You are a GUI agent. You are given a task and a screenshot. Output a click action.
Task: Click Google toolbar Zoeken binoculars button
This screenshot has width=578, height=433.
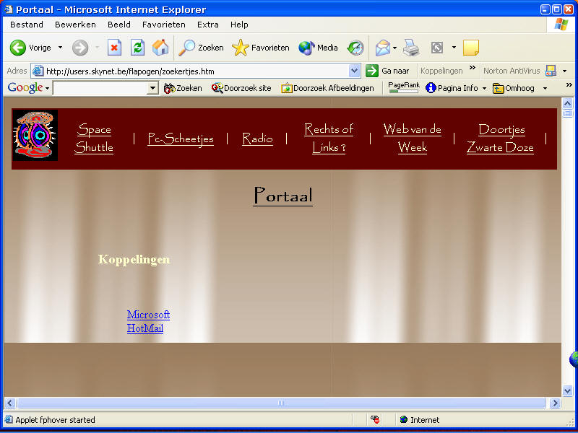click(184, 88)
